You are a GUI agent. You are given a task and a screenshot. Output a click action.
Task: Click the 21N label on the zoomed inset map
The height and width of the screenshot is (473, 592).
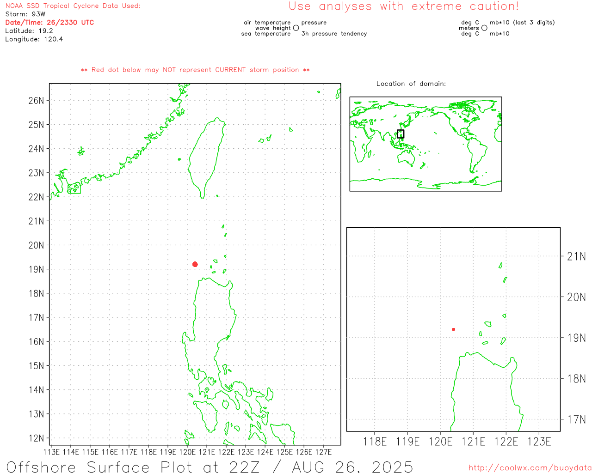point(576,256)
